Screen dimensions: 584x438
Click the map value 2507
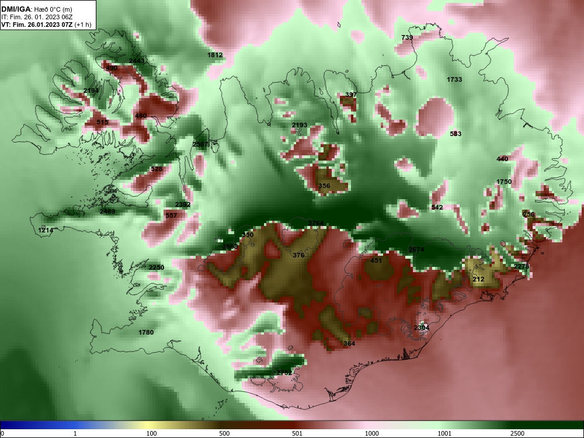[200, 144]
